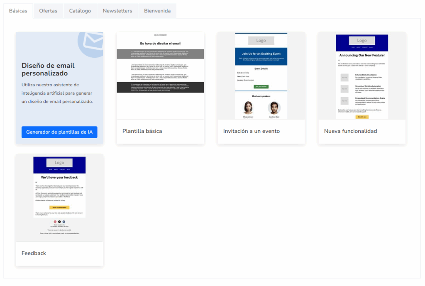Click the X social icon in the Feedback footer

point(59,222)
